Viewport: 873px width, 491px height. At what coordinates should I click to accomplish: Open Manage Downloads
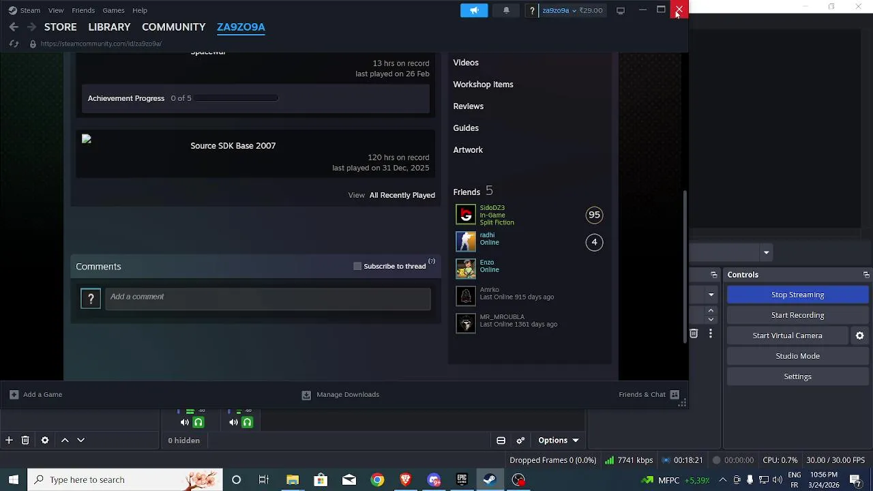point(340,394)
